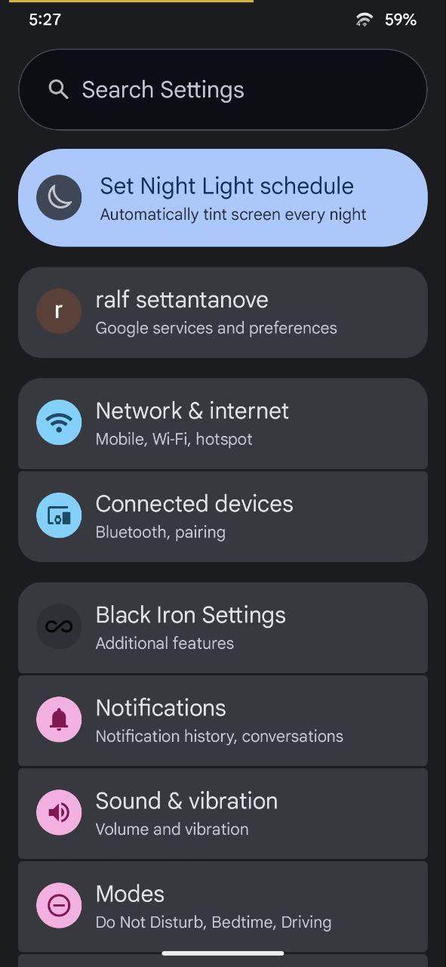The height and width of the screenshot is (967, 446).
Task: Tap the Connected devices icon
Action: 59,515
